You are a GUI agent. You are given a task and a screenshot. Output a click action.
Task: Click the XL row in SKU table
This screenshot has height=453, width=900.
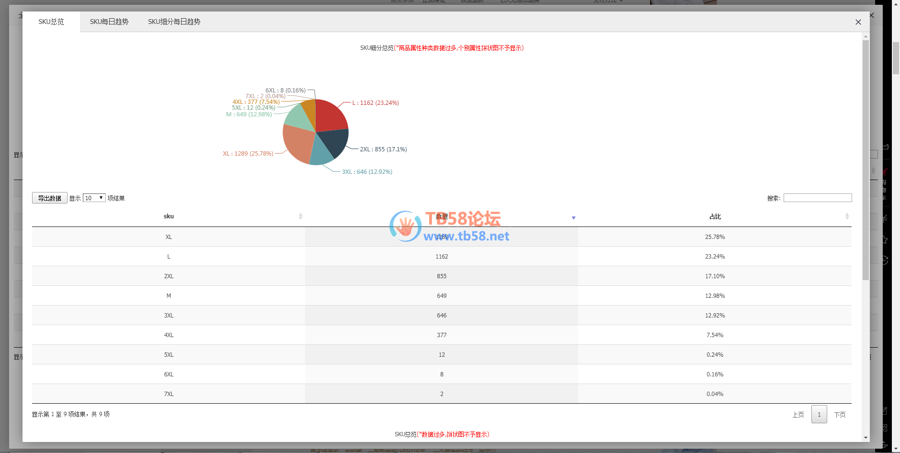[169, 237]
